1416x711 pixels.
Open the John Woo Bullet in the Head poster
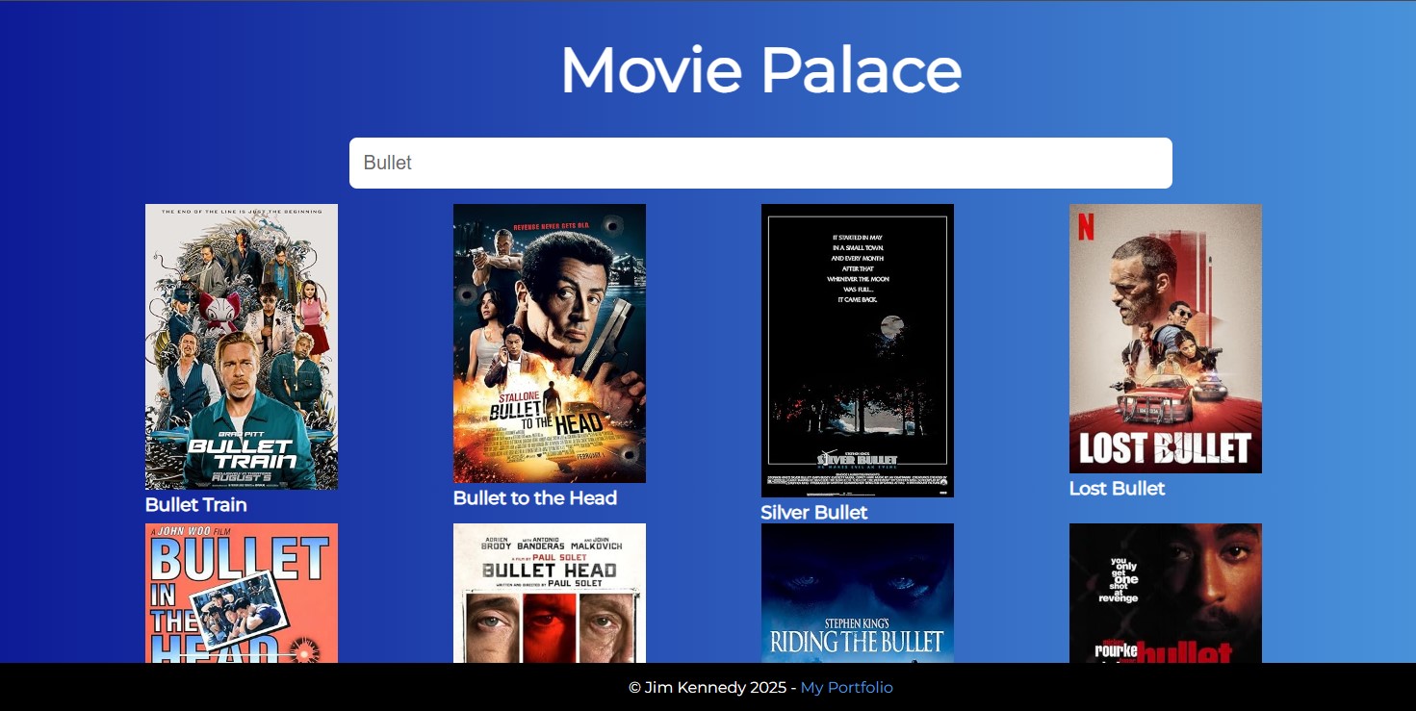pos(242,593)
